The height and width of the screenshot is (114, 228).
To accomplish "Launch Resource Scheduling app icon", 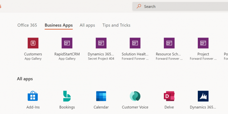I will (x=169, y=43).
